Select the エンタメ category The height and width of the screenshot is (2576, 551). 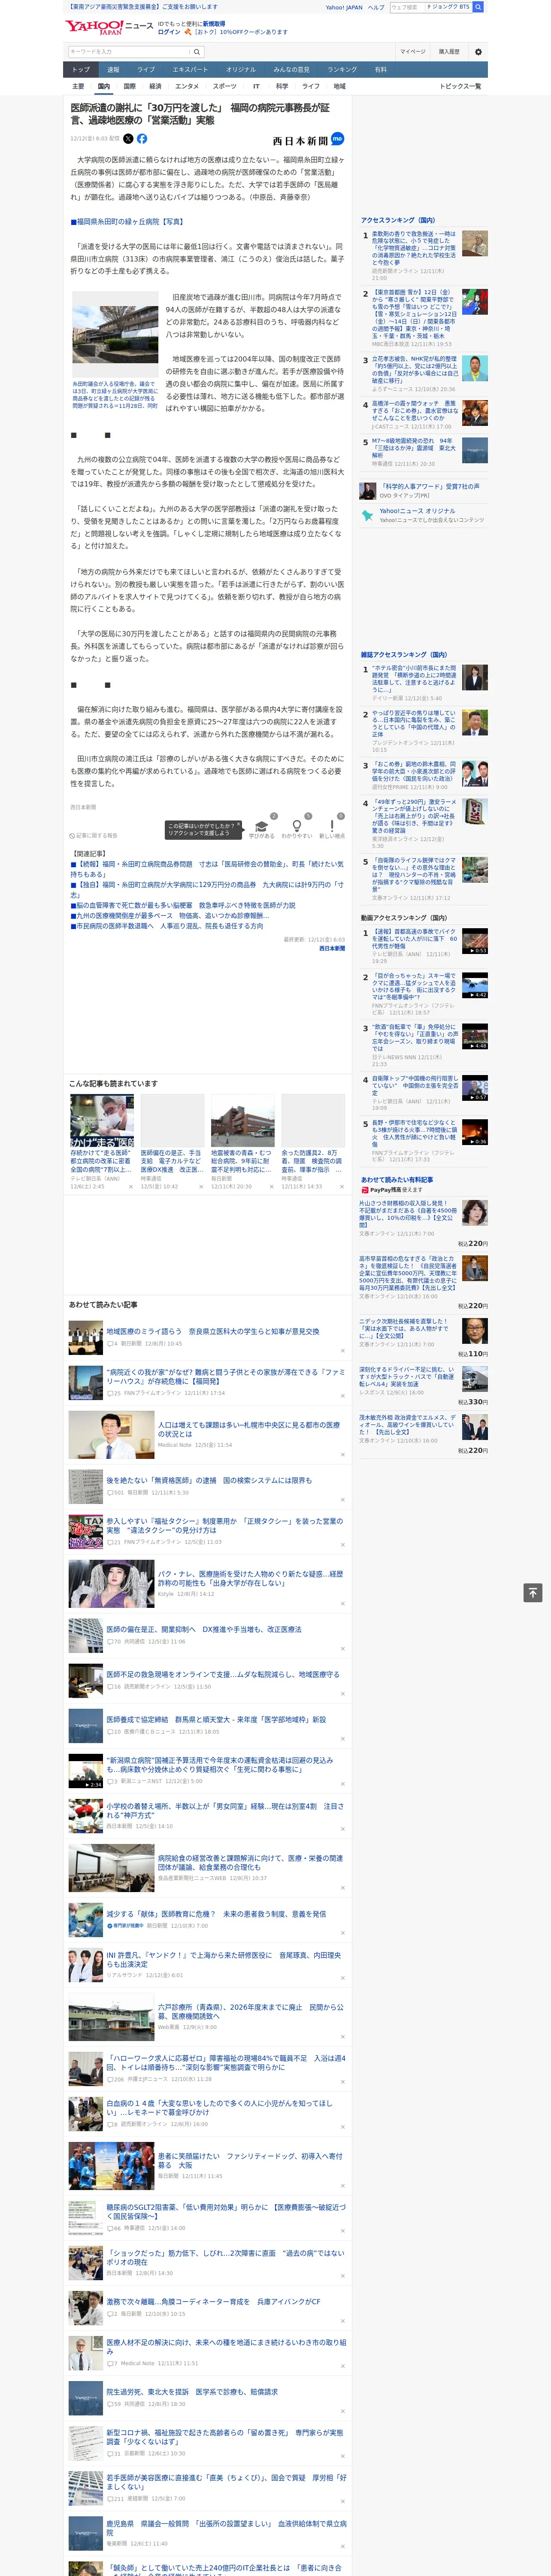187,86
